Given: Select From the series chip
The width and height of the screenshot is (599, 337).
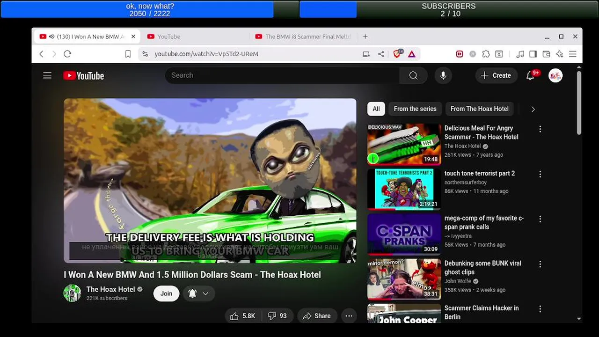Looking at the screenshot, I should (415, 109).
